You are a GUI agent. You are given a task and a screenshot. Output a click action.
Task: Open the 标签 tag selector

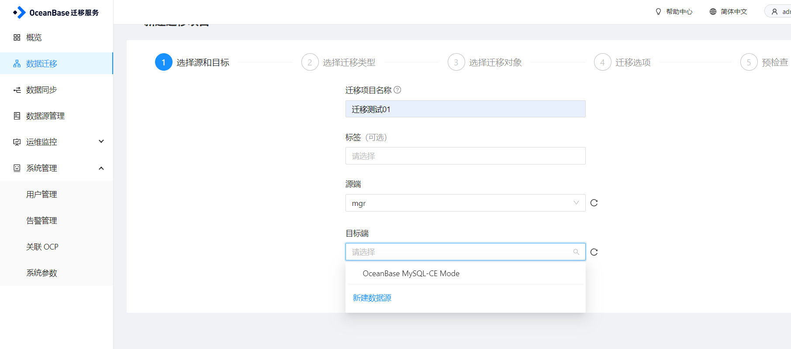tap(465, 156)
